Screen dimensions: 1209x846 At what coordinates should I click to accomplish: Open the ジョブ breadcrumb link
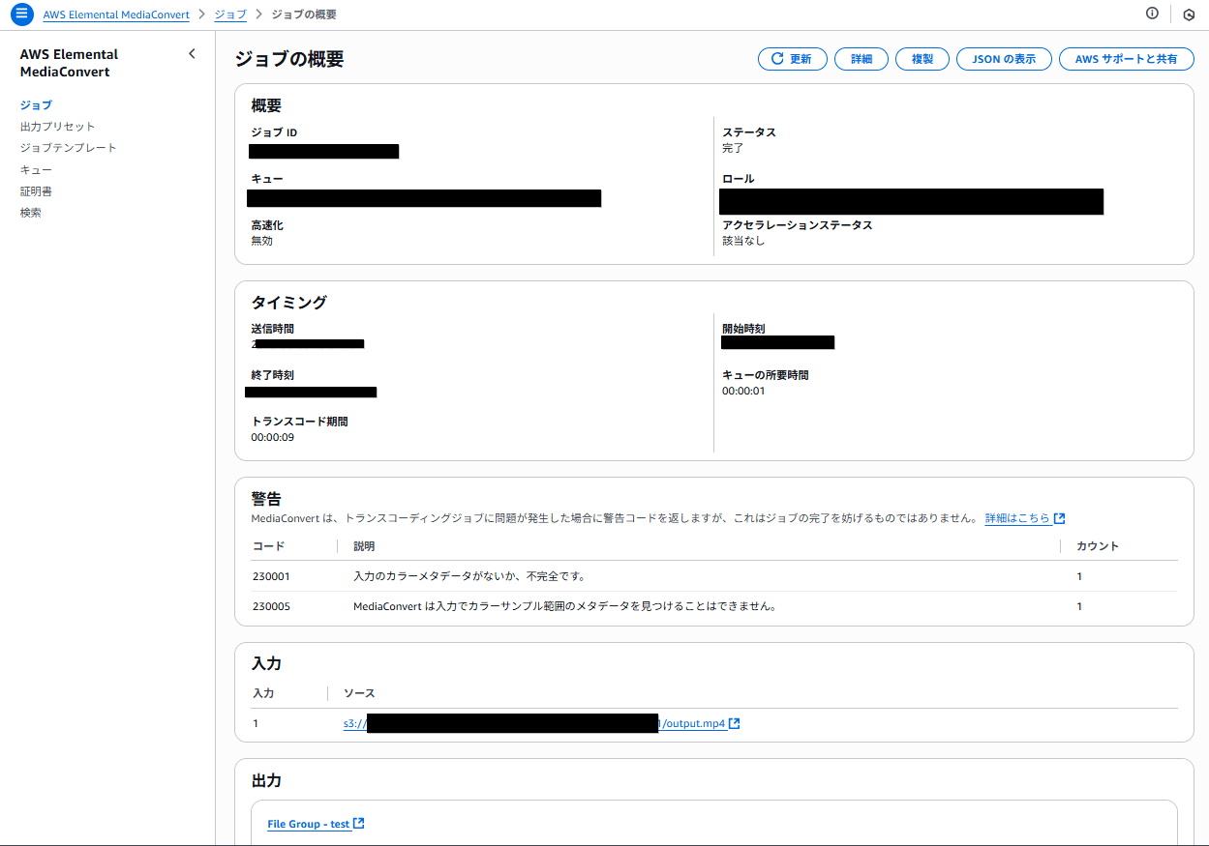pyautogui.click(x=230, y=15)
